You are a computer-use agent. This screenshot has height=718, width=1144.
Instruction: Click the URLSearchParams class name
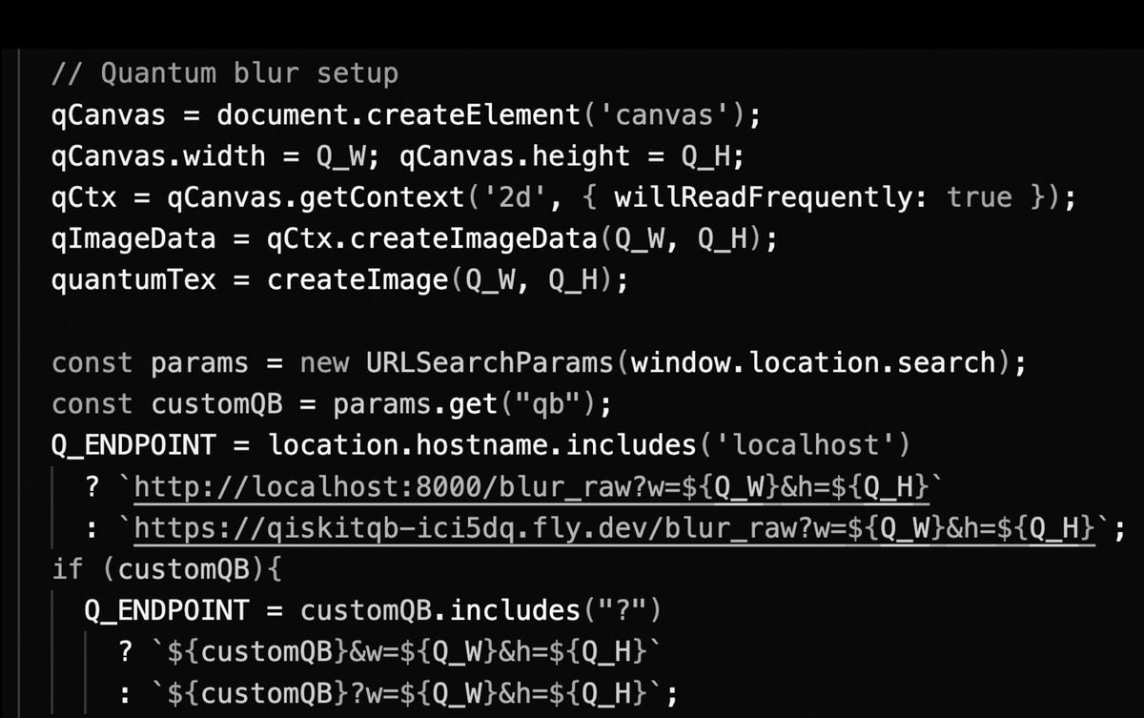491,363
